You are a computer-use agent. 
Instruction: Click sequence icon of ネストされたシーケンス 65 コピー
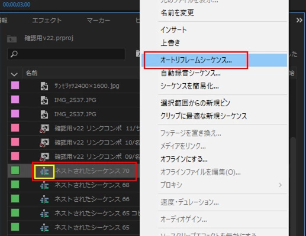(x=44, y=214)
